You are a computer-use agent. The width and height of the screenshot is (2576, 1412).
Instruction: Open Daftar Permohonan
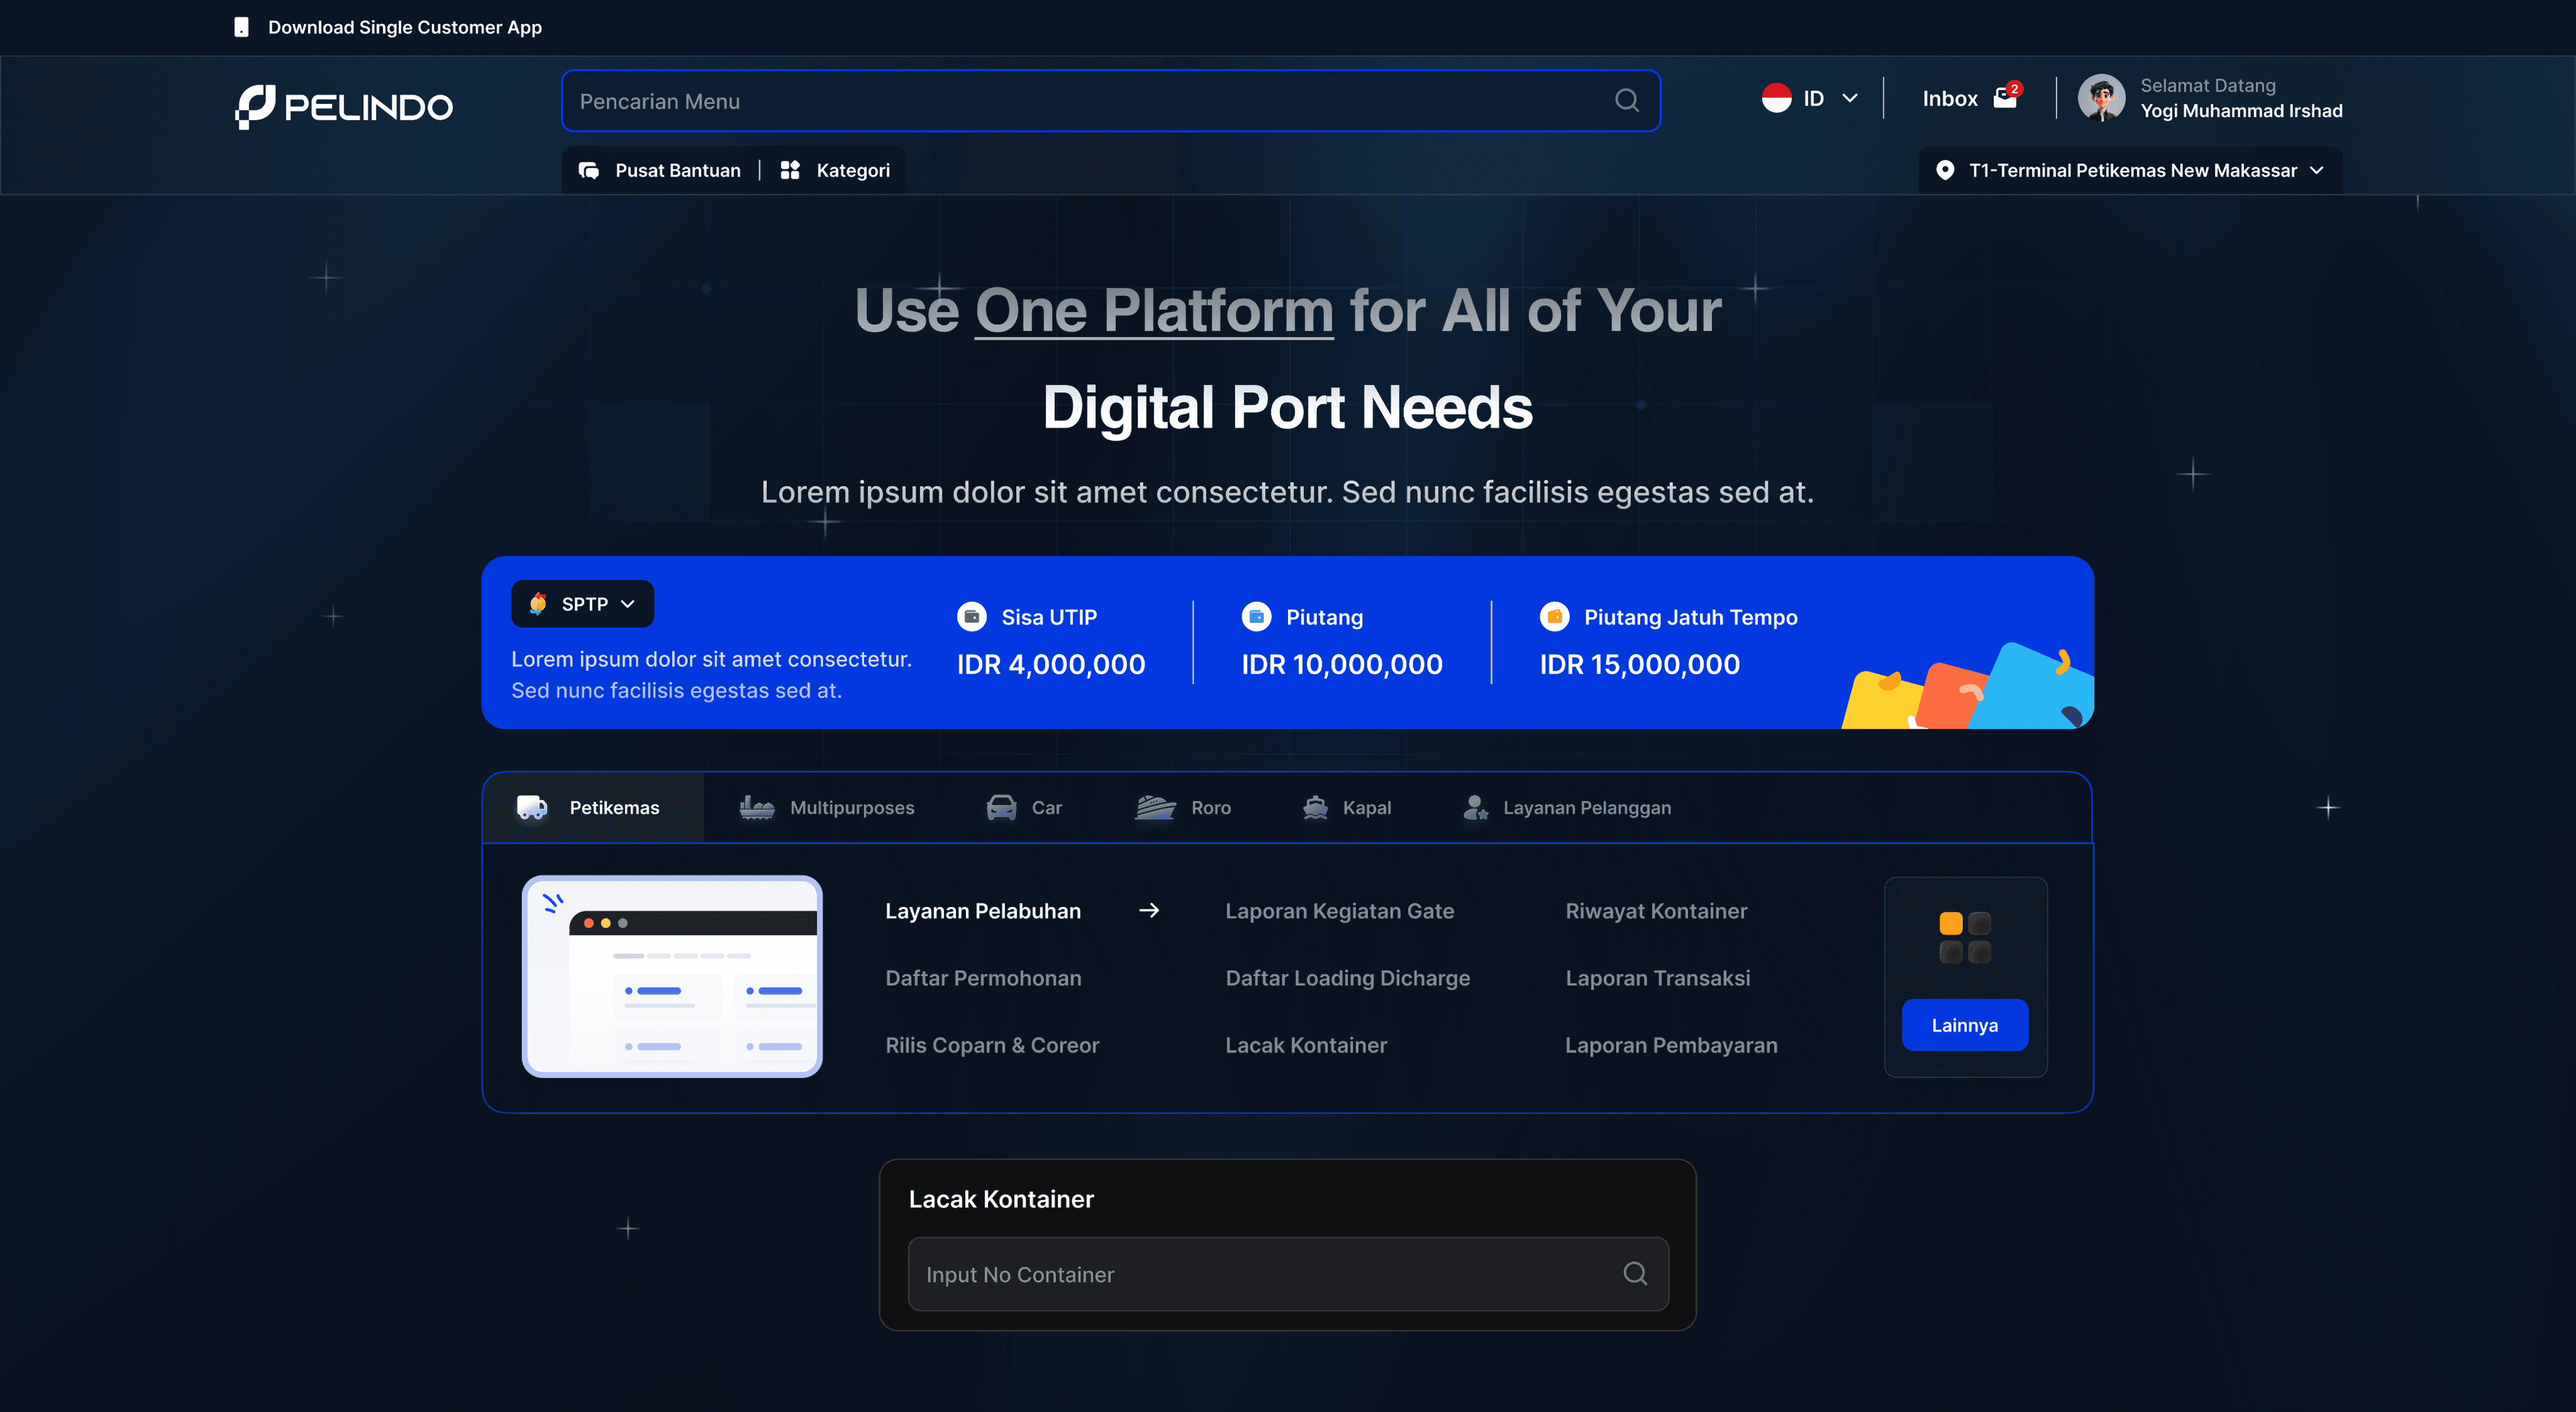[983, 978]
